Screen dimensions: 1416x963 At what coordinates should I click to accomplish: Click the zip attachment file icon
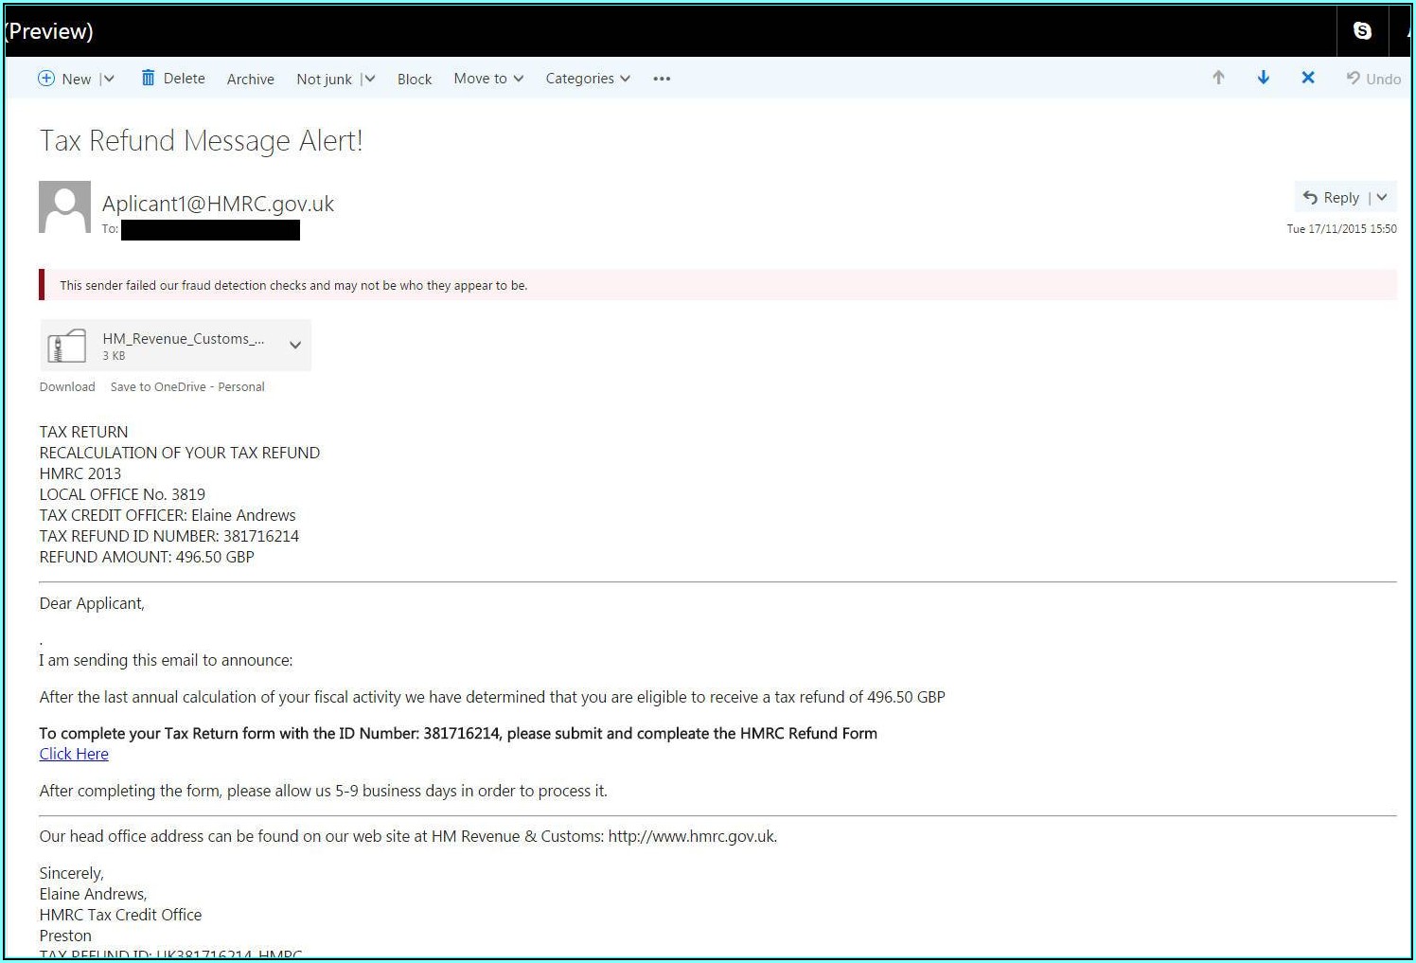[x=66, y=346]
